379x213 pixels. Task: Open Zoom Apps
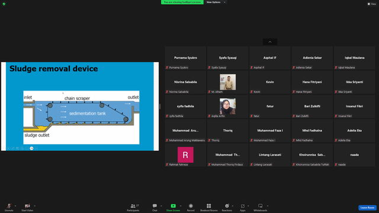click(x=243, y=207)
